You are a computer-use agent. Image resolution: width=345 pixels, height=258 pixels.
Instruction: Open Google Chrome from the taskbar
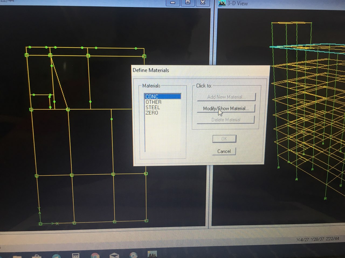coord(95,256)
